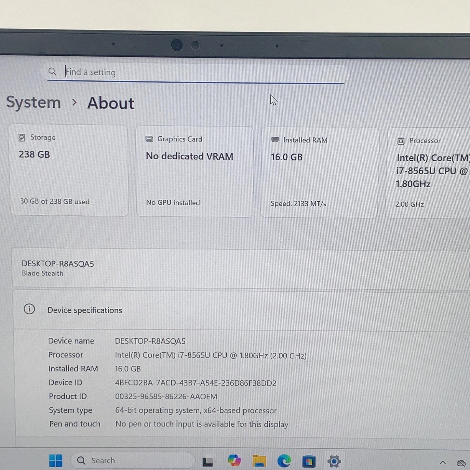Image resolution: width=470 pixels, height=470 pixels.
Task: Click the Storage card's drive icon
Action: tap(22, 138)
